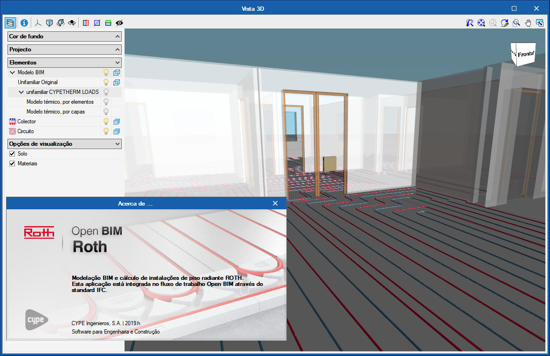This screenshot has width=550, height=356.
Task: Click the 'Open BIM' title text
Action: pyautogui.click(x=97, y=231)
